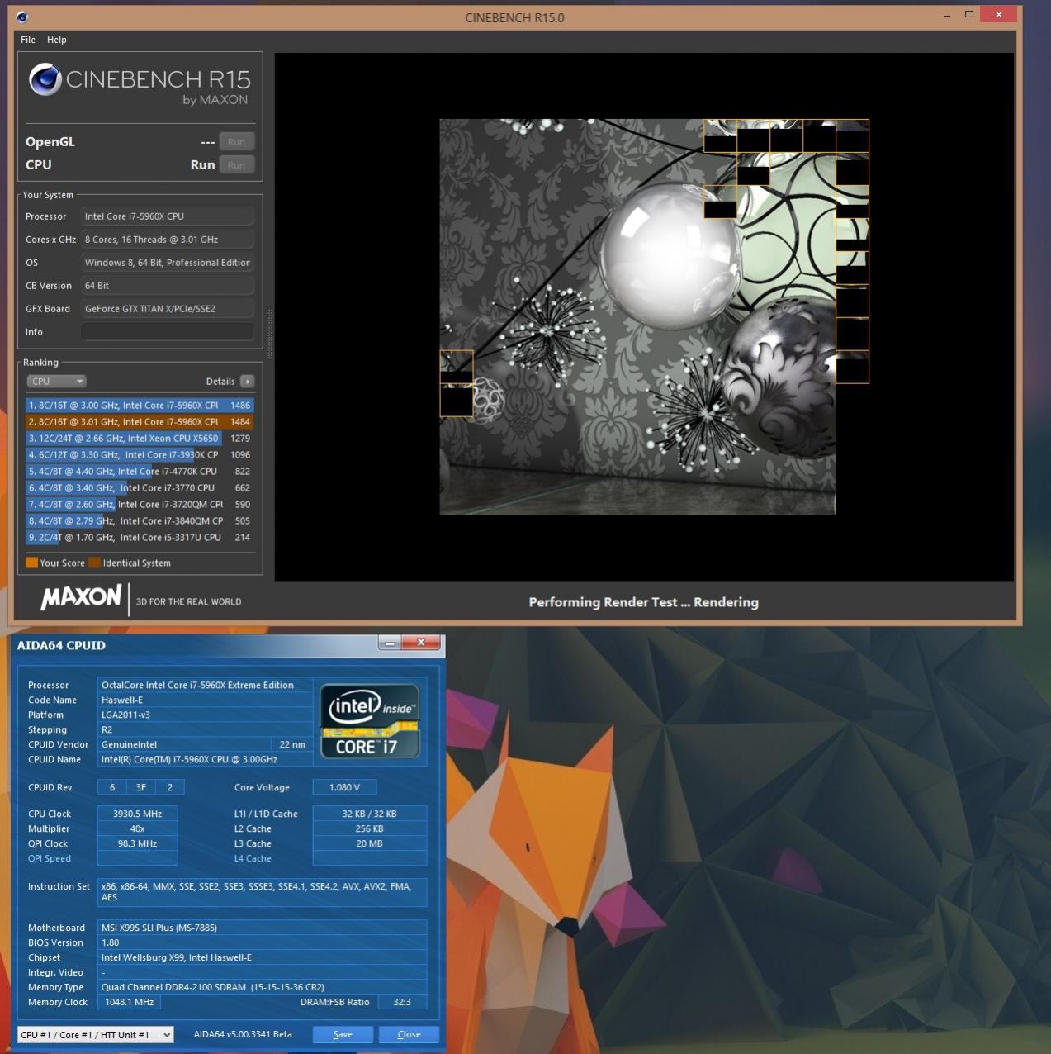Click the DRAM:FSB Ratio 32:3 value
Screen dimensions: 1051x1054
402,1003
